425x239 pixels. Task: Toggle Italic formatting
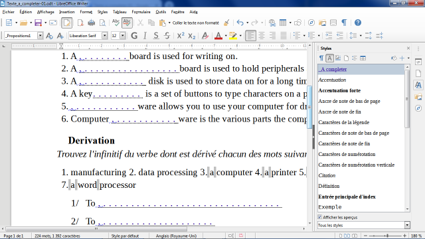pos(145,36)
